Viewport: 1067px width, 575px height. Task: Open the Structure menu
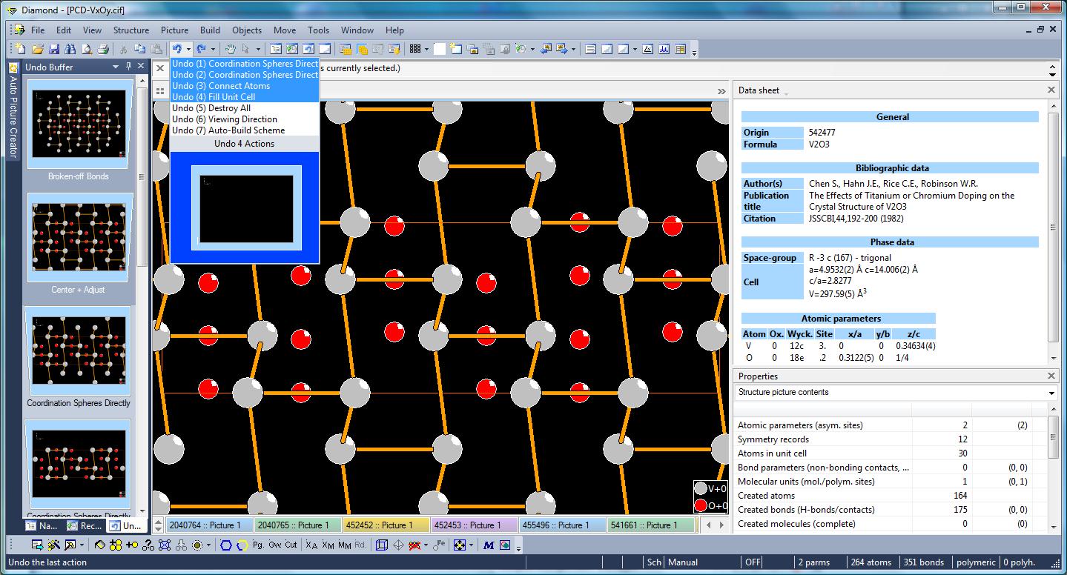coord(131,30)
